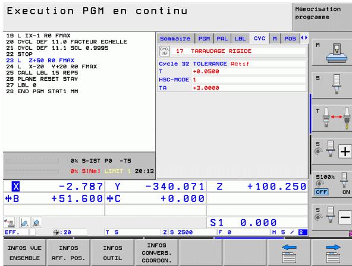Click the HSC-MODE value 1

tap(194, 80)
